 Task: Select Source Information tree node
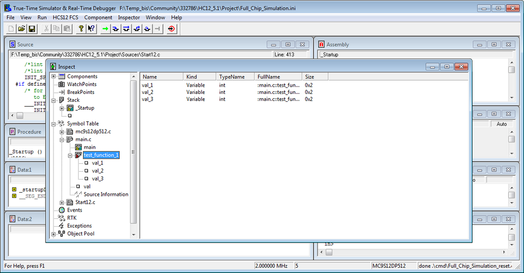click(x=106, y=194)
